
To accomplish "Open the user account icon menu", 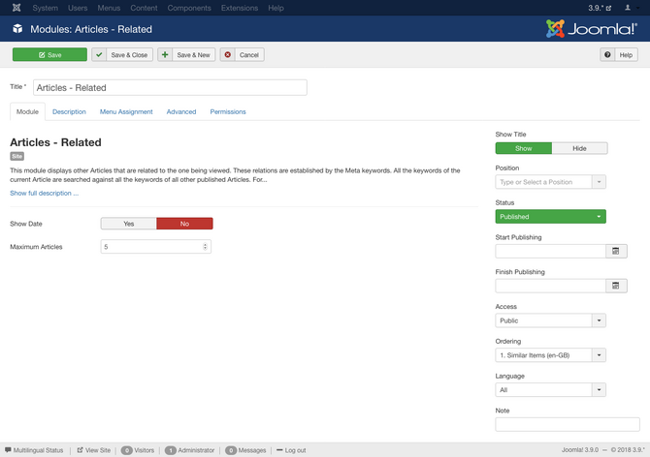I will click(628, 8).
